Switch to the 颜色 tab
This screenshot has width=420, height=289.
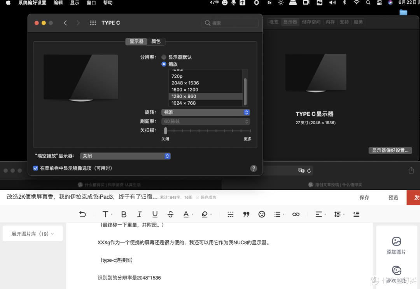coord(156,41)
